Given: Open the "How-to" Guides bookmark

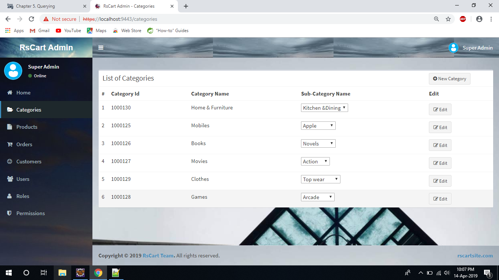Looking at the screenshot, I should 168,31.
